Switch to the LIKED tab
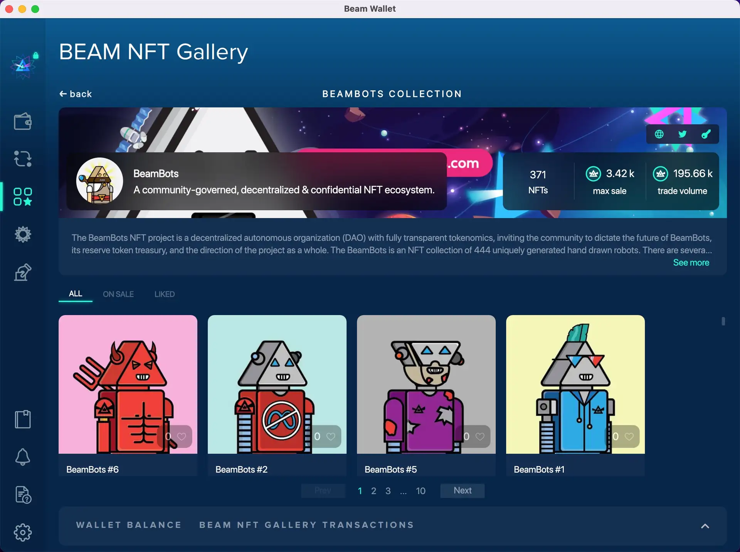 click(165, 294)
